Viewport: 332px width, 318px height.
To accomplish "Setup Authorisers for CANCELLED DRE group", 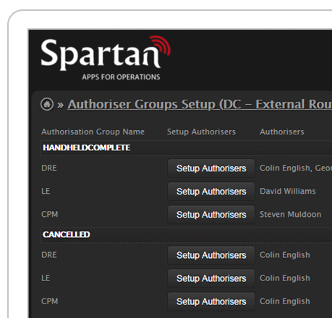I will (x=211, y=255).
